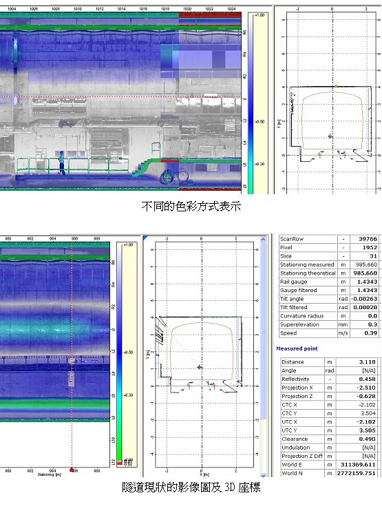Viewport: 382px width, 513px height.
Task: Click the green staircase in the upper tunnel scan
Action: tap(141, 167)
